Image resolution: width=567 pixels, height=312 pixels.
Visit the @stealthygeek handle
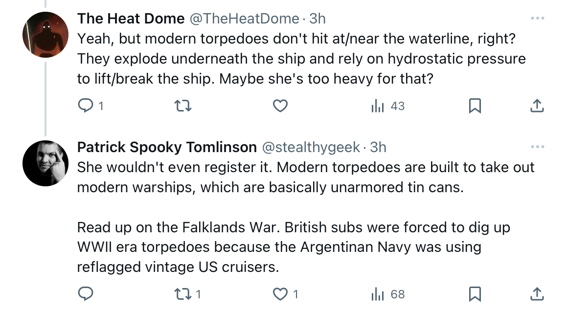coord(311,147)
